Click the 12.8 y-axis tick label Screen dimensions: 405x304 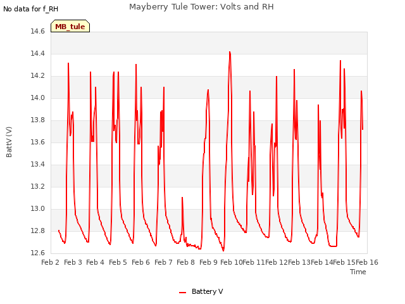pos(38,231)
